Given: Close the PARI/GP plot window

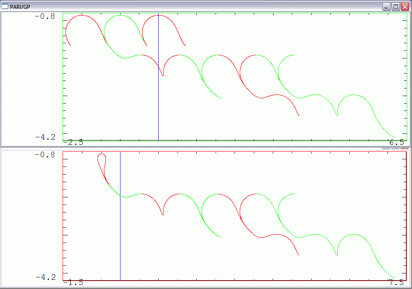Looking at the screenshot, I should tap(405, 6).
